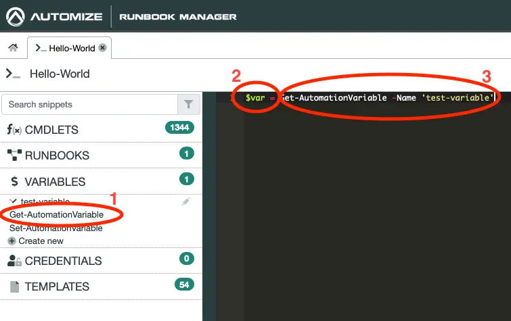The image size is (511, 321).
Task: Expand the TEMPLATES section
Action: pyautogui.click(x=101, y=287)
